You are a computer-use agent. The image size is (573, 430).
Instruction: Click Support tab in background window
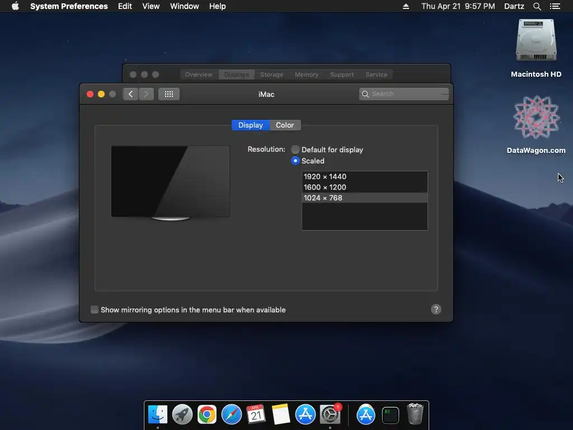(x=342, y=74)
